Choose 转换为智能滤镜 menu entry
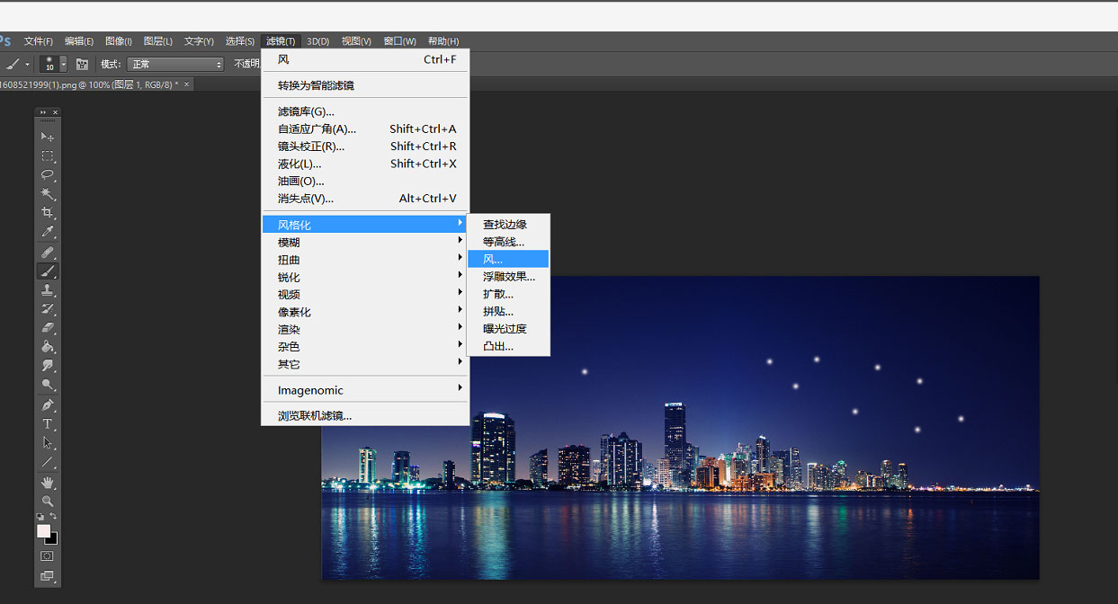Viewport: 1118px width, 604px height. 316,85
